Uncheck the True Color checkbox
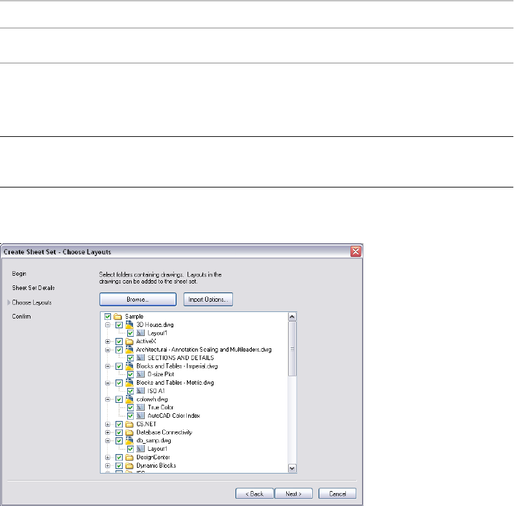This screenshot has width=514, height=506. [130, 407]
